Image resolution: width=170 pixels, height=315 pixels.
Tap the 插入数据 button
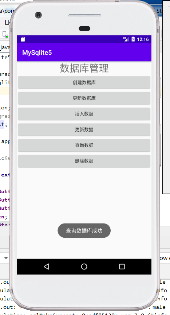[84, 114]
